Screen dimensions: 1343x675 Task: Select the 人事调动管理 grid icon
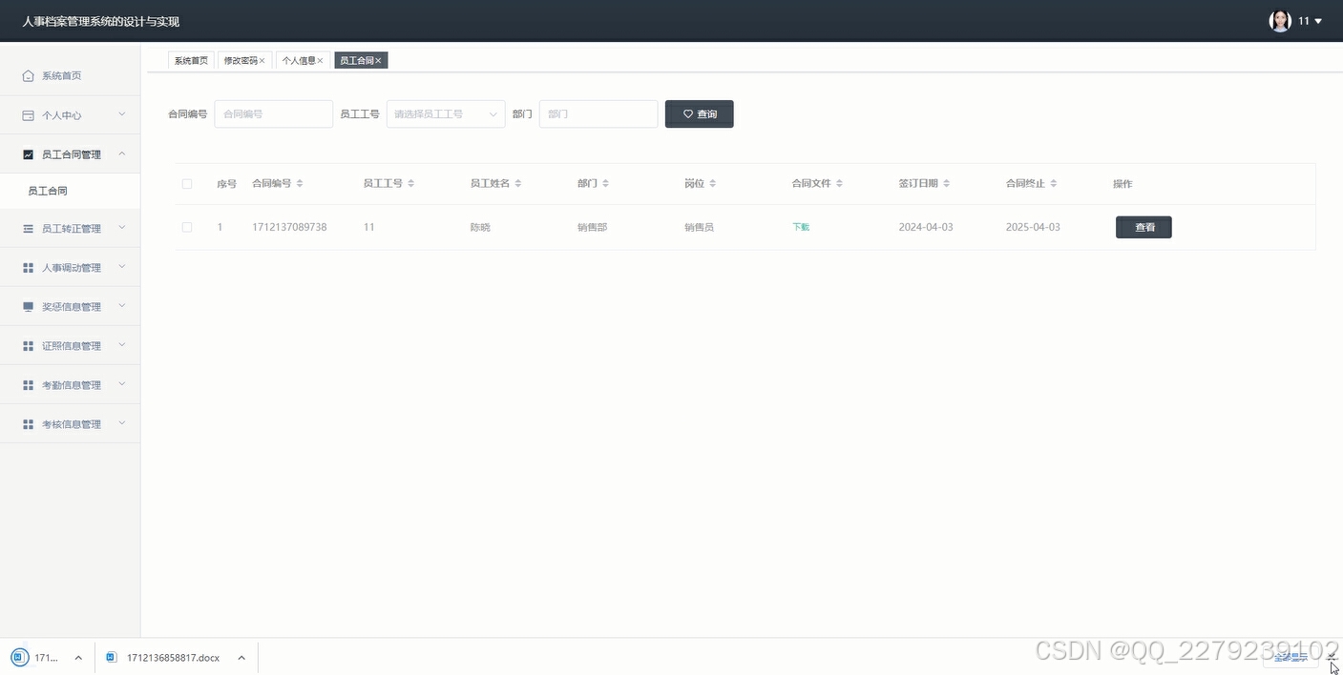coord(28,267)
